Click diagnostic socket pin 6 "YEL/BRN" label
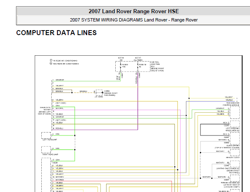Viewport: 250px width, 192px height. 60,100
